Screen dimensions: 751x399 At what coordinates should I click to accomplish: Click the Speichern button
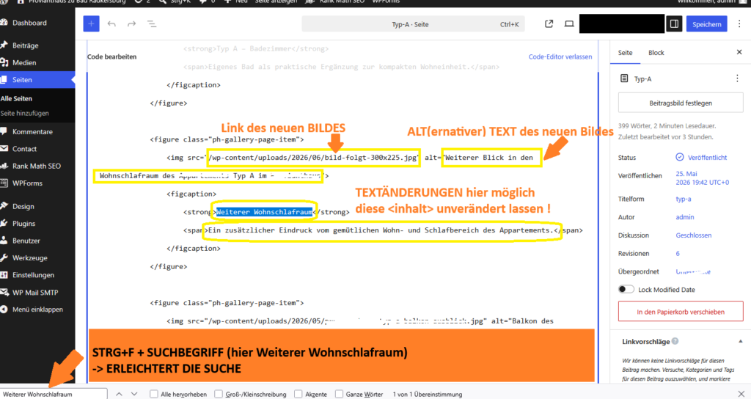[706, 24]
